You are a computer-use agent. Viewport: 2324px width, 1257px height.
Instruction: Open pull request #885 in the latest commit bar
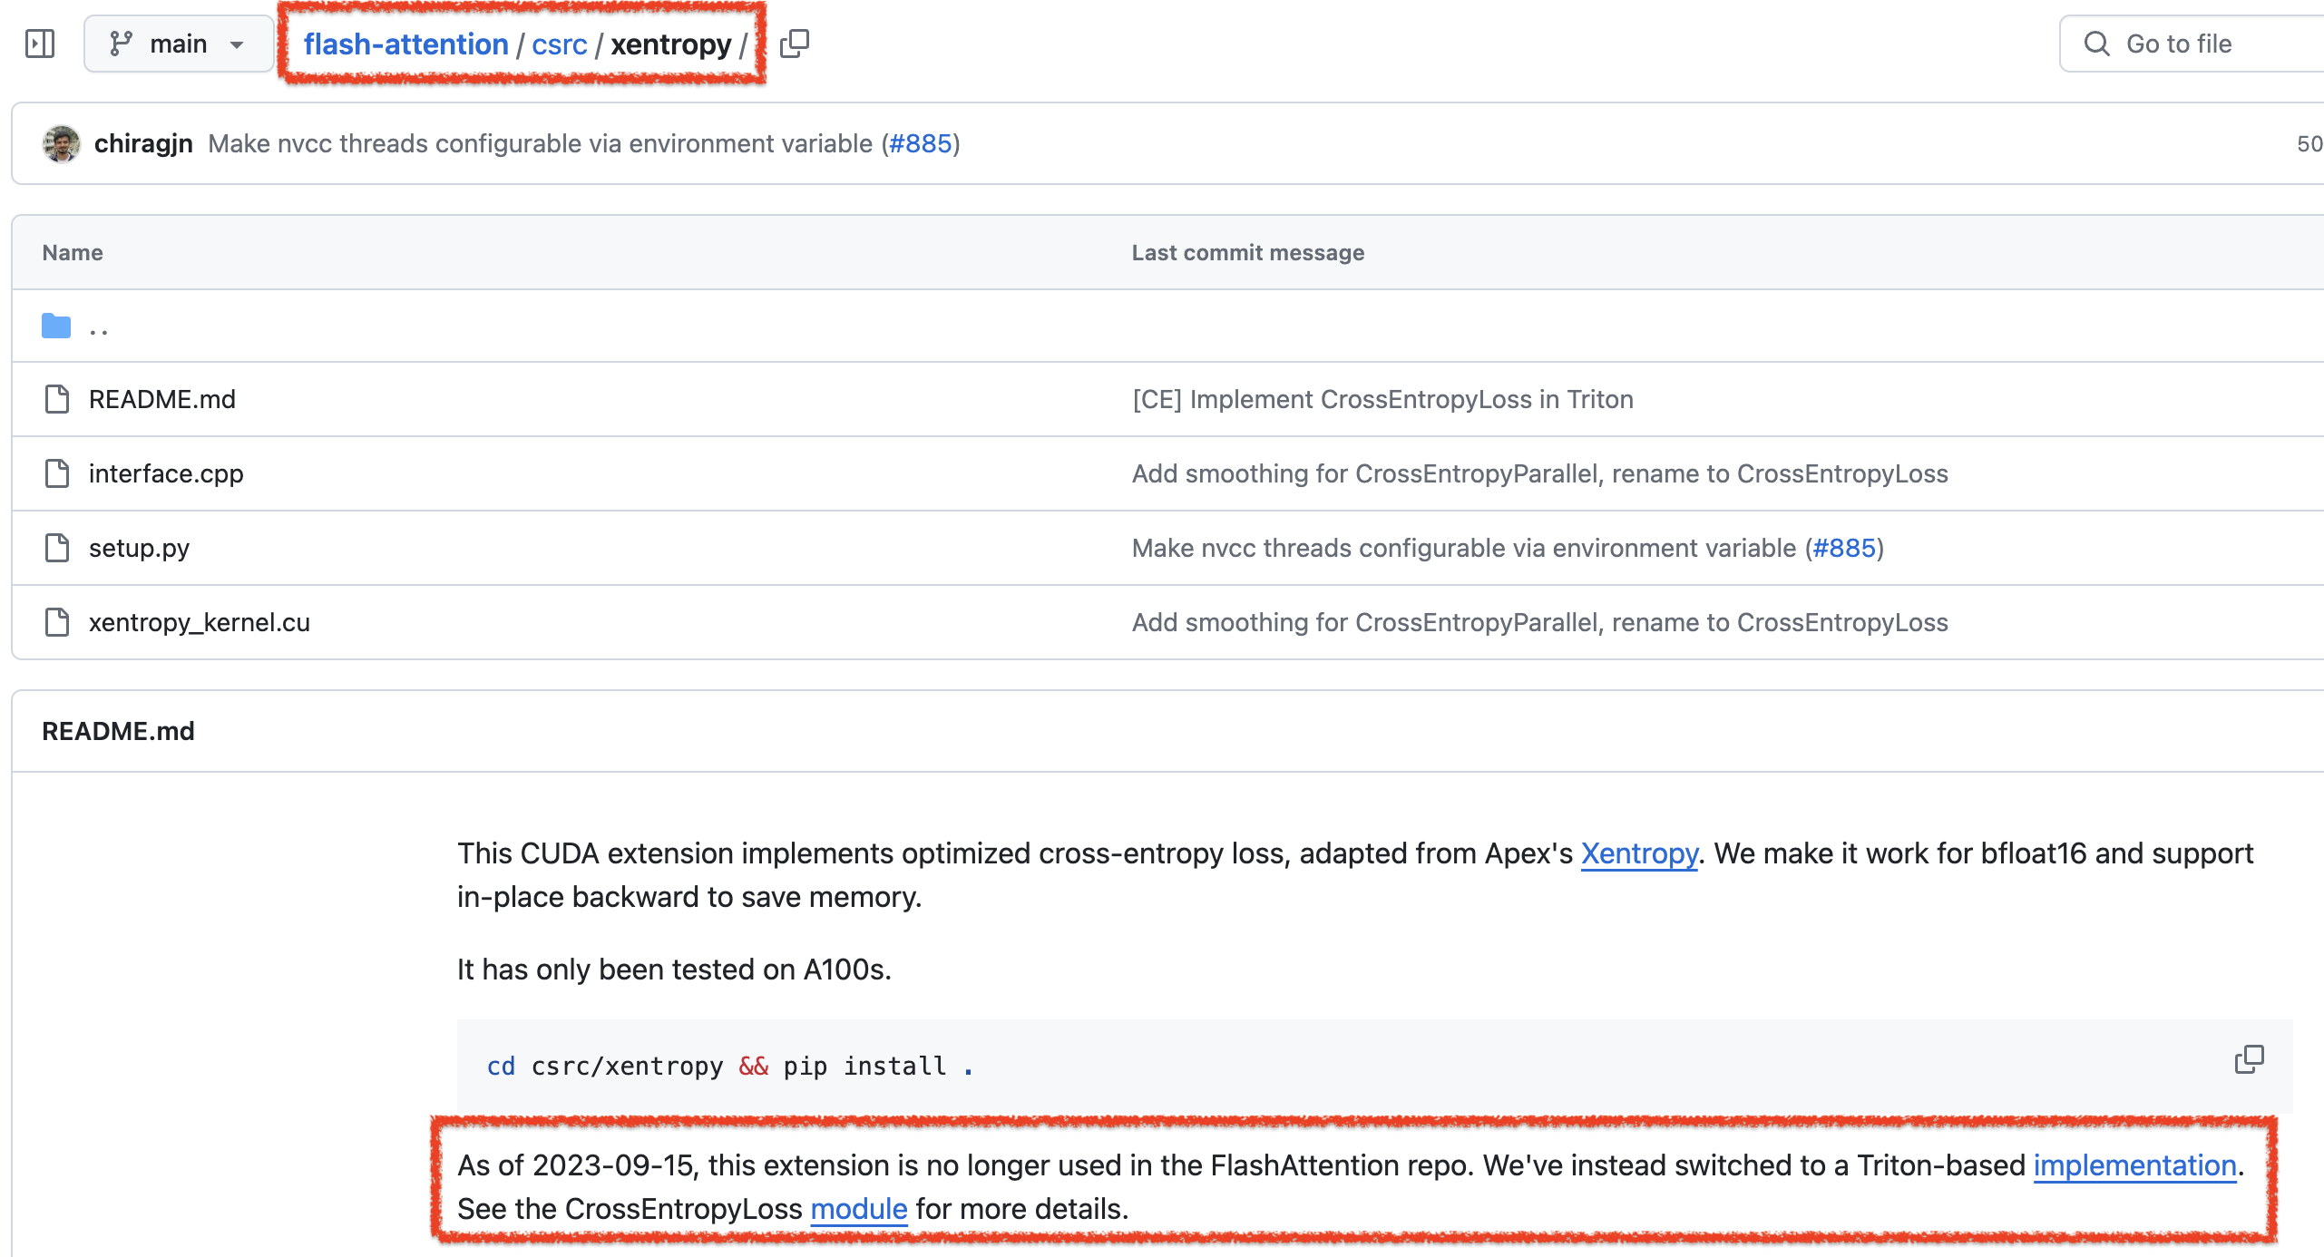point(921,143)
